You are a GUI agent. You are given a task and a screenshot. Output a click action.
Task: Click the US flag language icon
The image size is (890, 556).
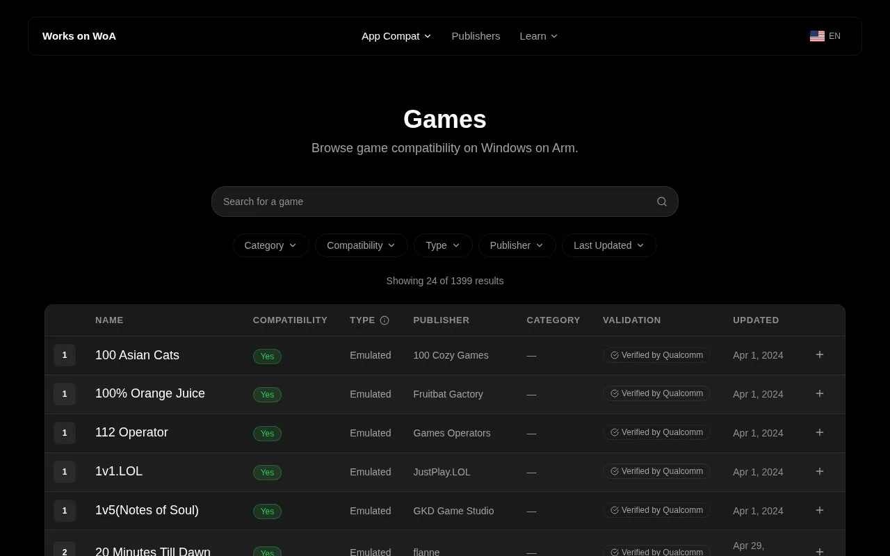(x=817, y=36)
